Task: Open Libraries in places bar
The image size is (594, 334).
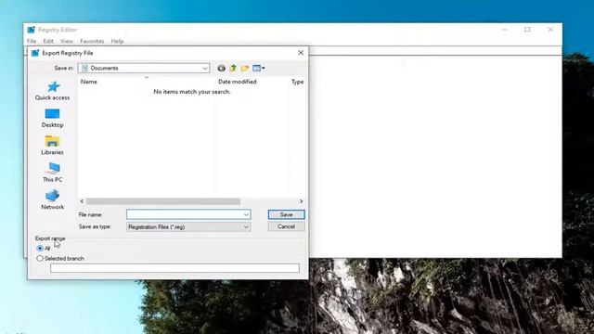Action: (x=52, y=146)
